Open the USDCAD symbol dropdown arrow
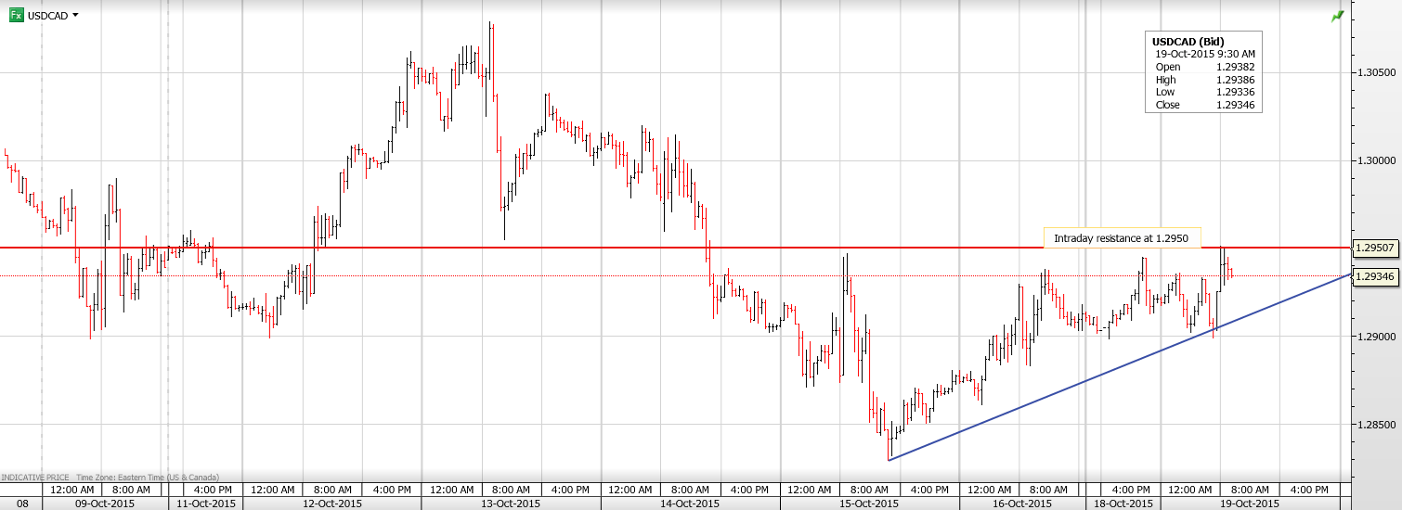The height and width of the screenshot is (510, 1402). coord(75,15)
